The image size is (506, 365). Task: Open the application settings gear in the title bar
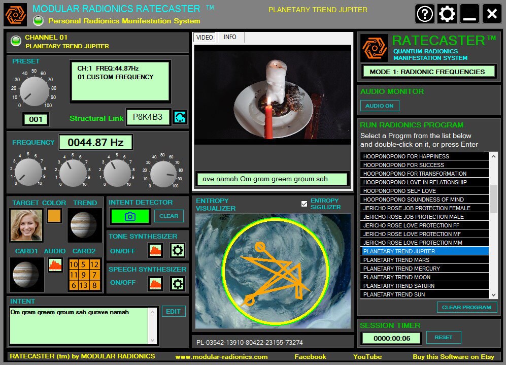tap(446, 14)
